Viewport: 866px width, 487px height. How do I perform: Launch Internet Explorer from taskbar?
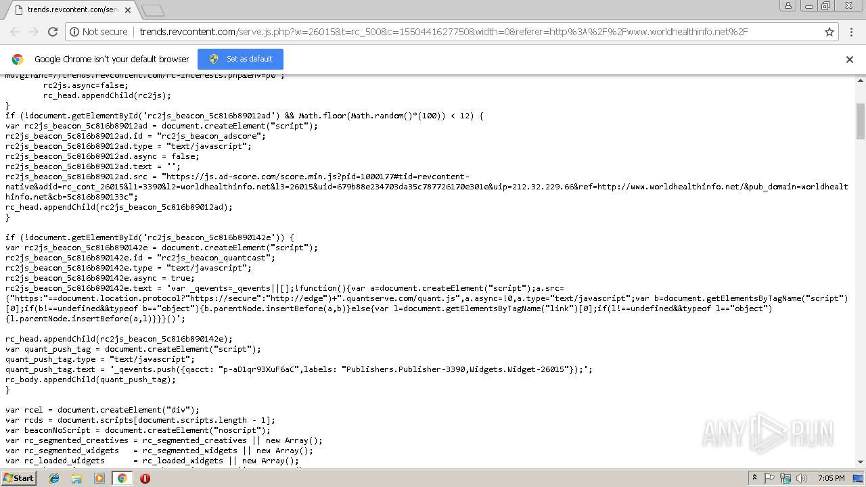(54, 478)
